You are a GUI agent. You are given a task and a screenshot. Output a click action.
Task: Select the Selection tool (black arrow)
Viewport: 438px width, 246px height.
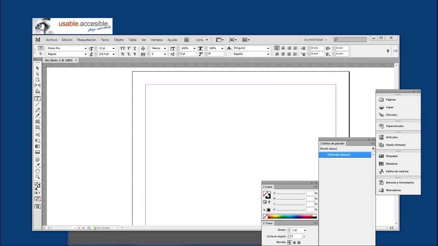[x=38, y=68]
